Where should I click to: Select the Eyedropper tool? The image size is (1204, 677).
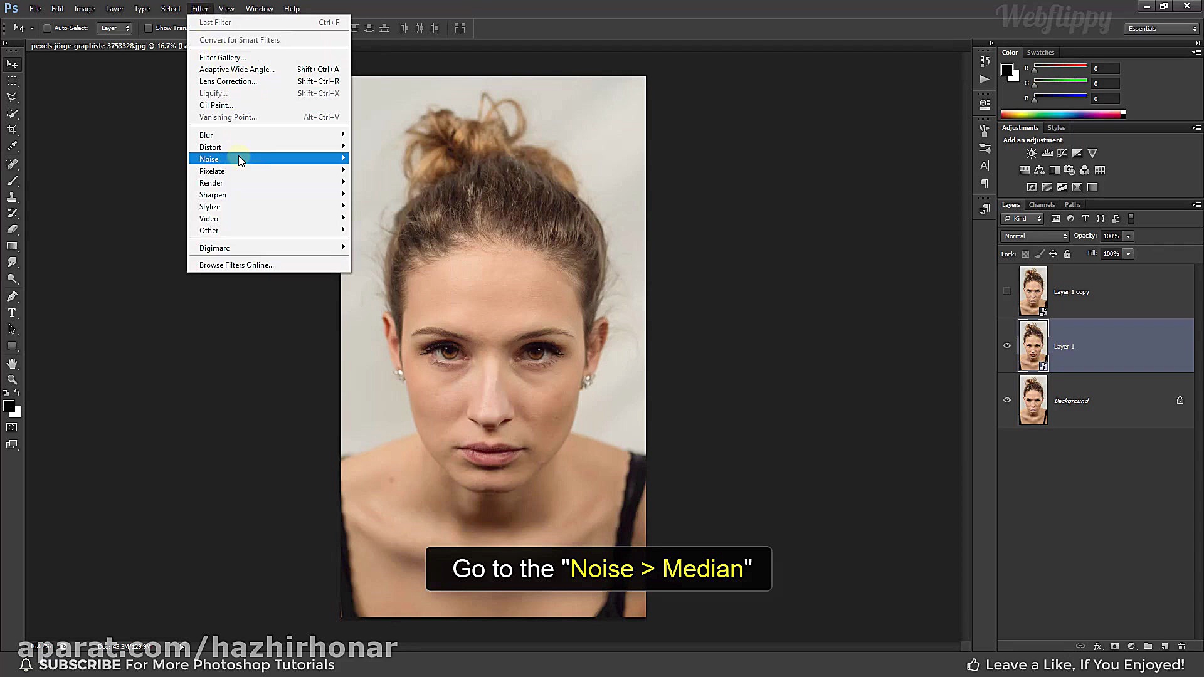[12, 147]
